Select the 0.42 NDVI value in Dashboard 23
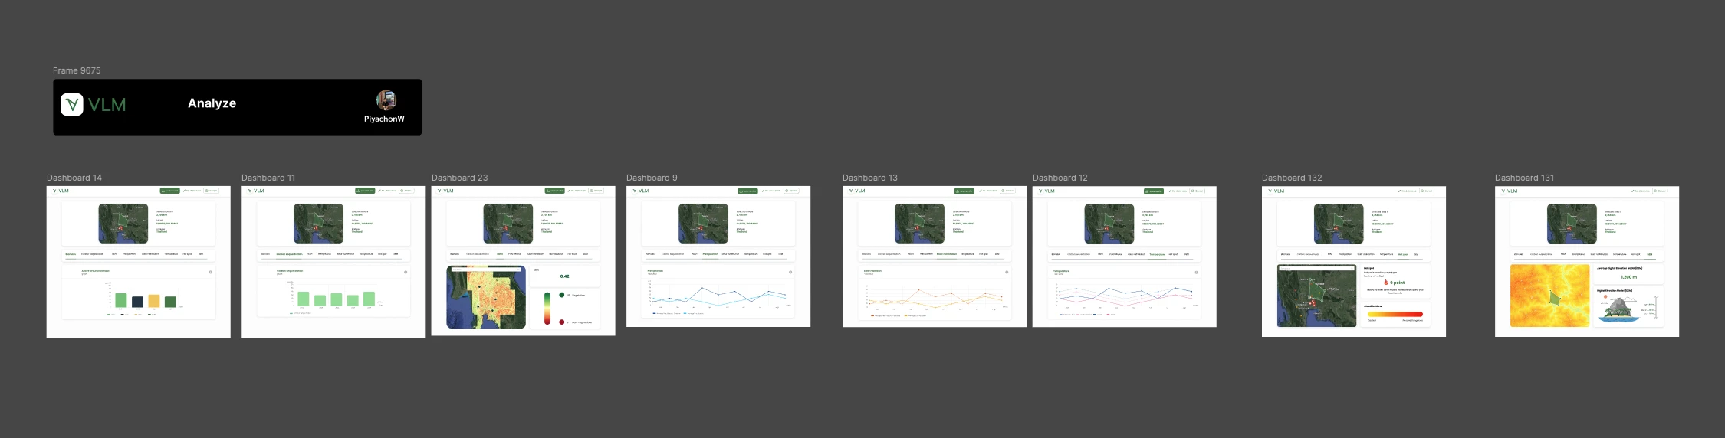 point(565,276)
